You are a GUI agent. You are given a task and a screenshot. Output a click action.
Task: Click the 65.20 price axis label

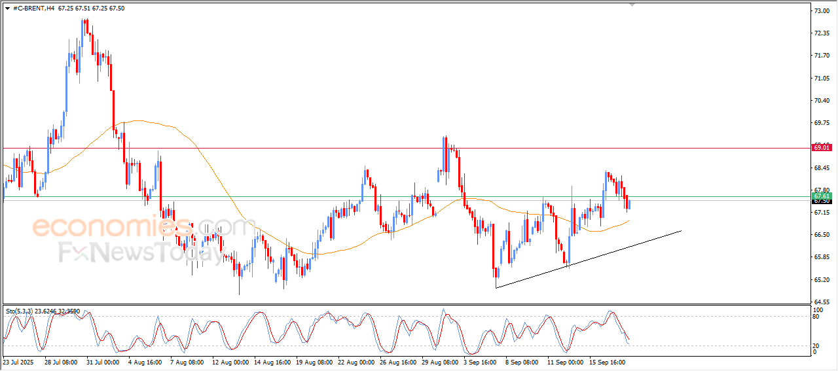pyautogui.click(x=822, y=280)
